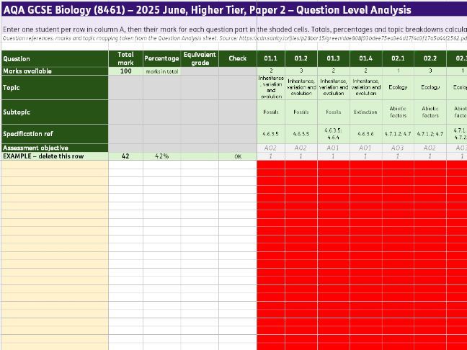The image size is (467, 350).
Task: Click the 02.2 question header
Action: (x=430, y=58)
